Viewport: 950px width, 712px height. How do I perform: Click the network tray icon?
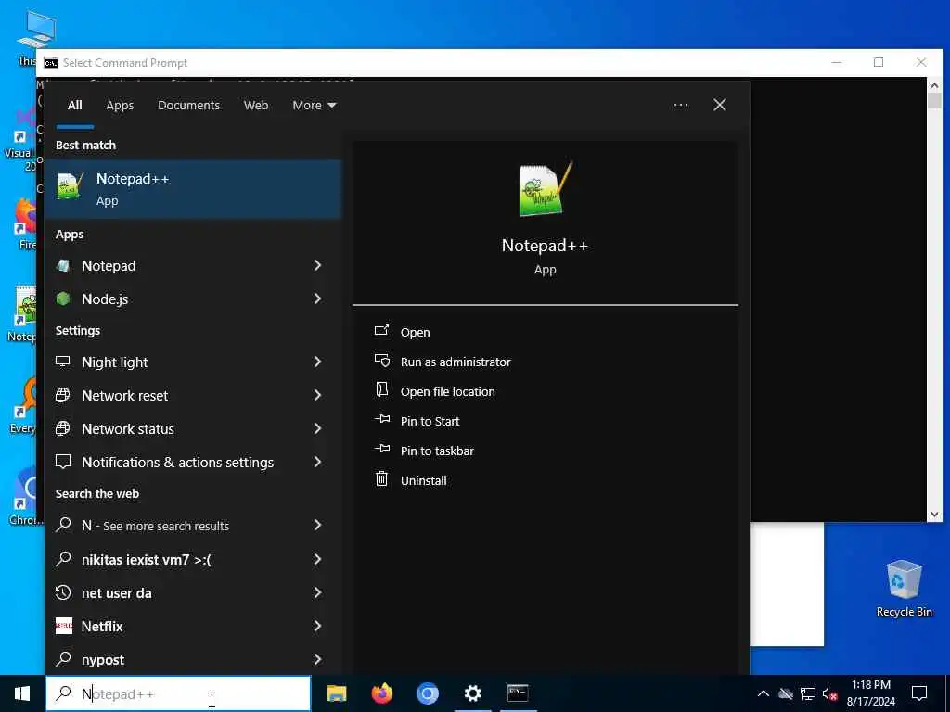(x=808, y=693)
